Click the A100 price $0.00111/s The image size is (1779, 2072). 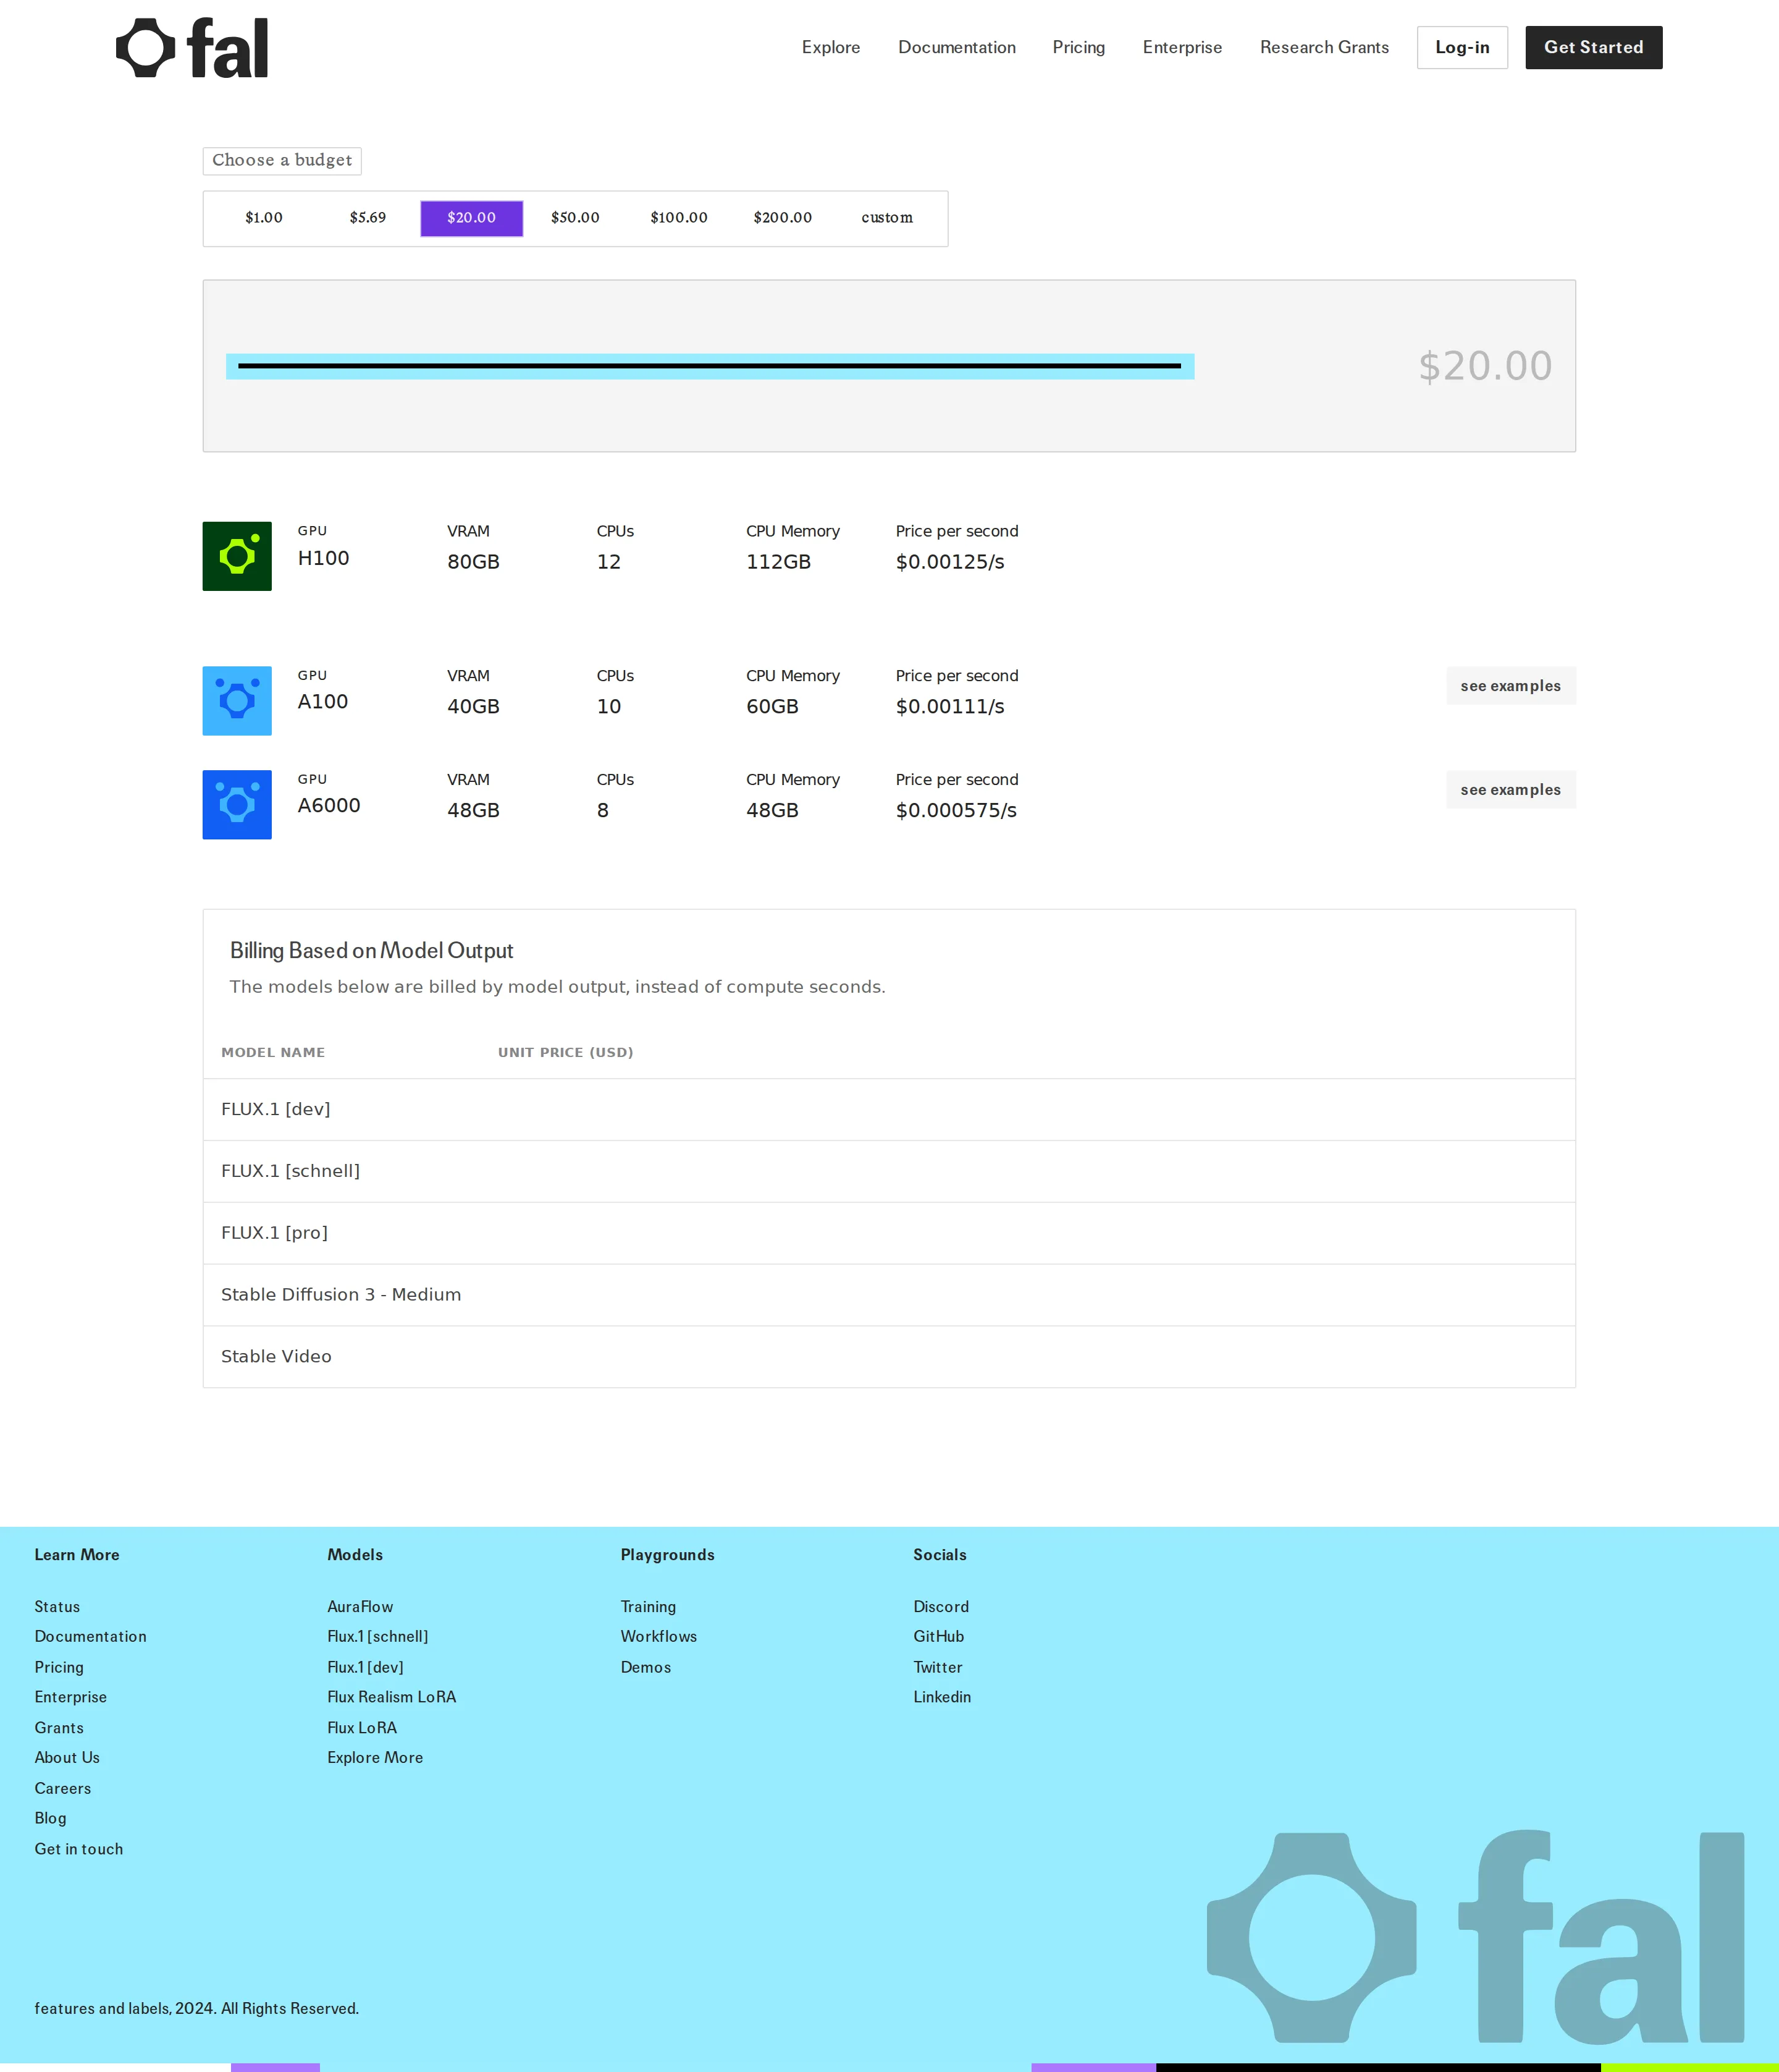pyautogui.click(x=951, y=707)
